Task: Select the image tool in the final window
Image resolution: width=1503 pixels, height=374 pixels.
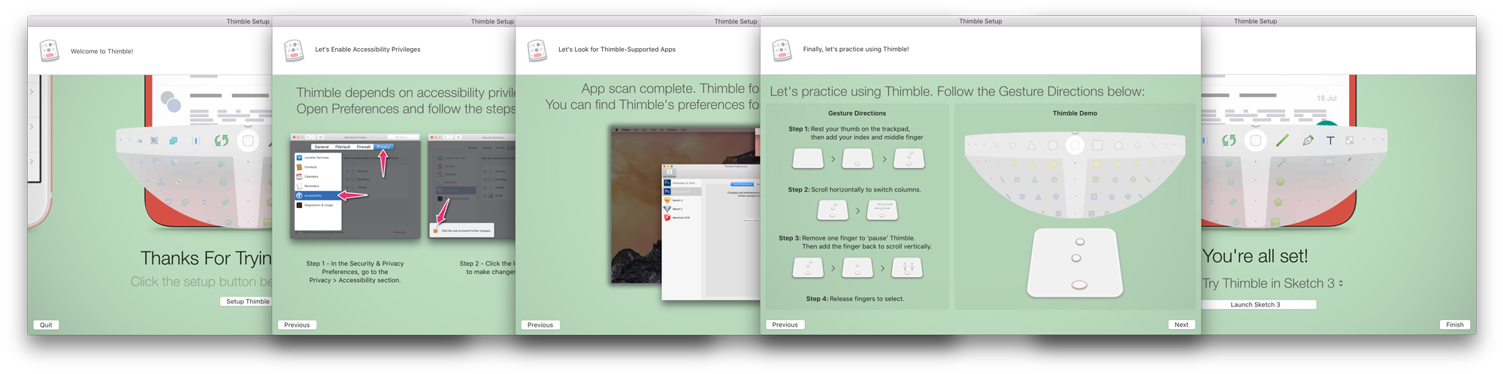Action: coord(1350,140)
